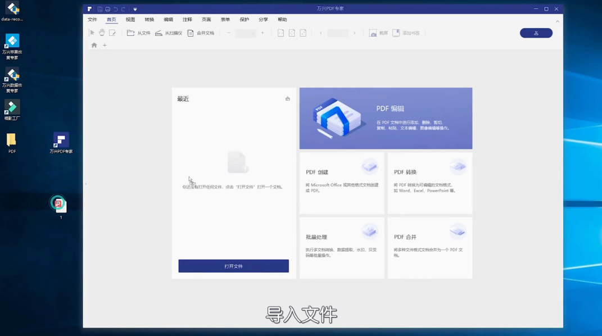Click the home tab icon
602x336 pixels.
94,46
